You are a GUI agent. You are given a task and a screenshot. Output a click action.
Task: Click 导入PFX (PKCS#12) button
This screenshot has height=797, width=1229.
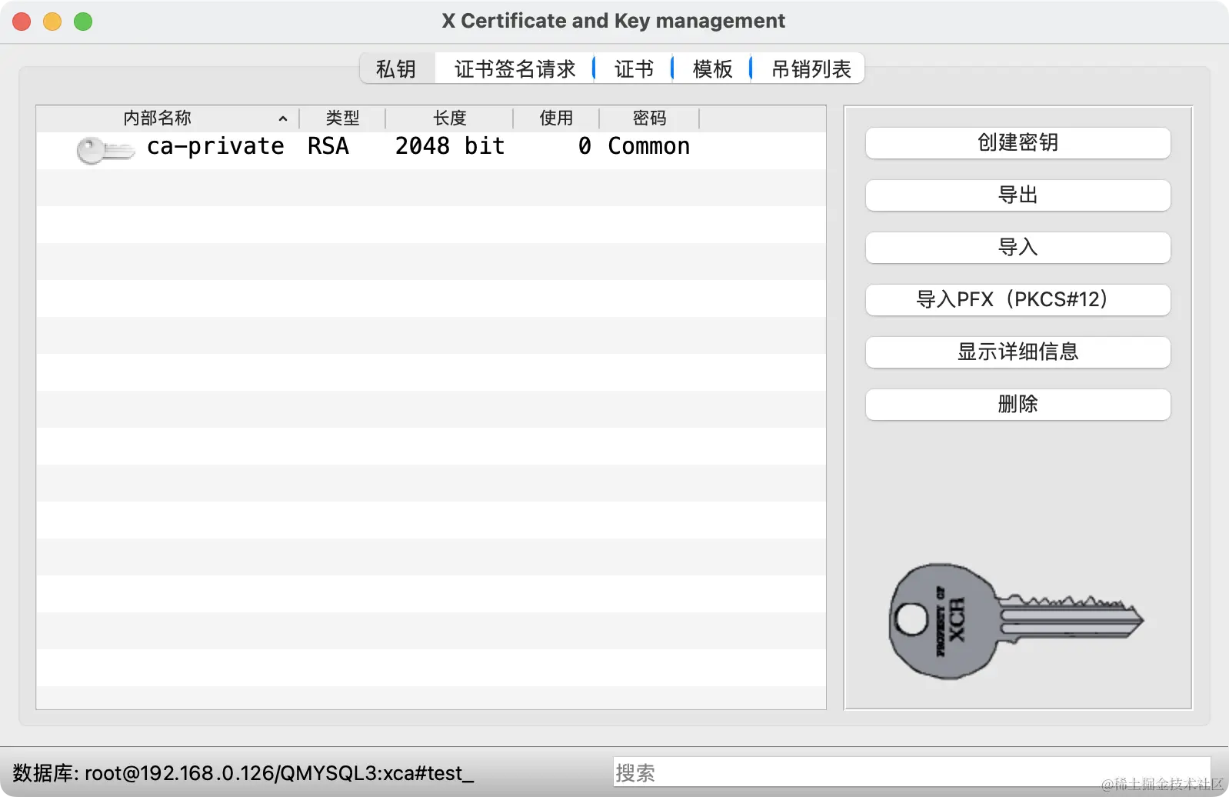[1018, 300]
